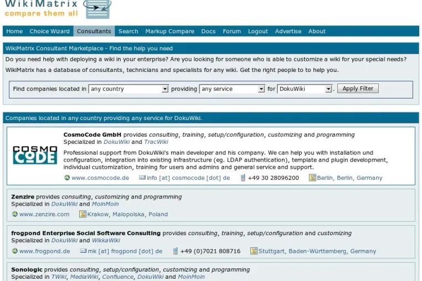This screenshot has height=281, width=422.
Task: Open the Docs menu item
Action: pyautogui.click(x=208, y=31)
